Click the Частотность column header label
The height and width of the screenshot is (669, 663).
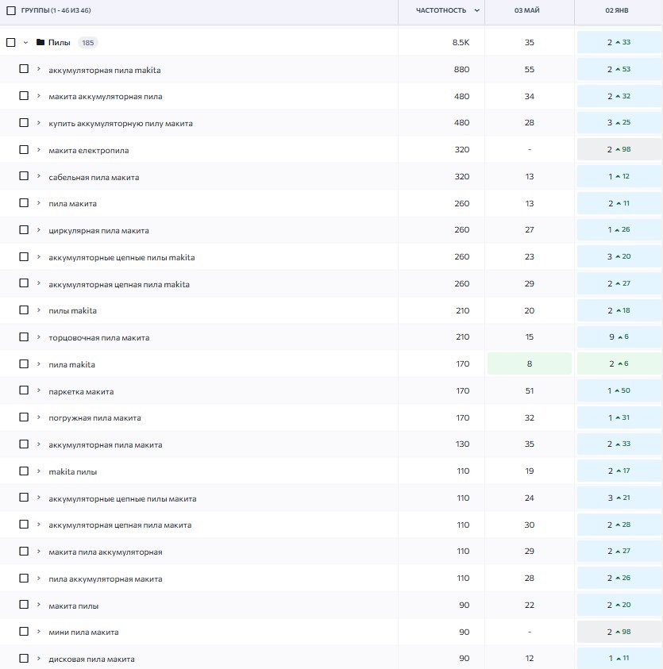coord(441,11)
